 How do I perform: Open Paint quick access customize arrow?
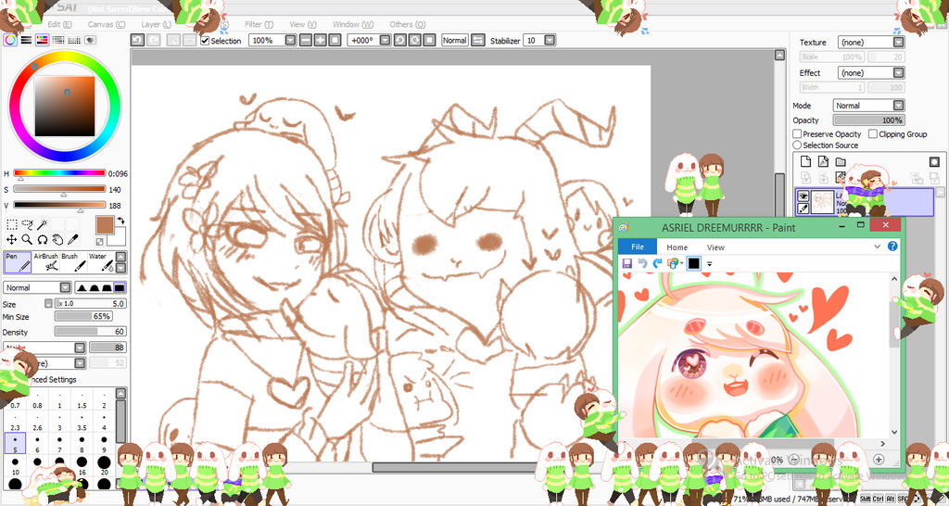tap(709, 264)
